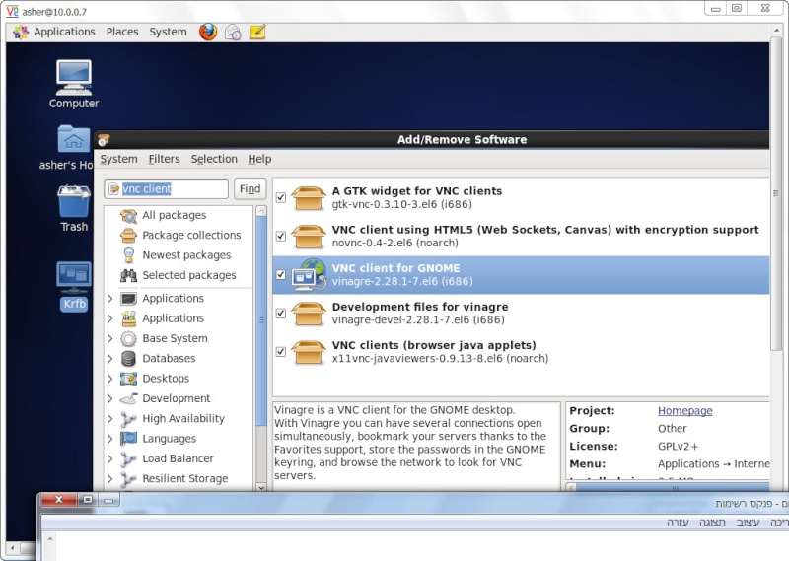Uncheck the vinagre VNC client for GNOME checkbox
The image size is (789, 561).
tap(281, 275)
